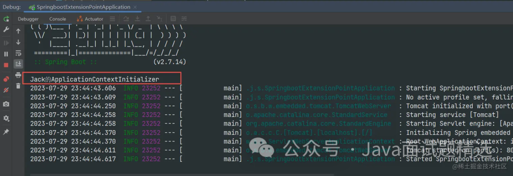The height and width of the screenshot is (176, 513).
Task: Click "o.s.b.w.embedded.tomcat.TomcatWebServer" in 23:44:44.250 row
Action: coord(318,106)
